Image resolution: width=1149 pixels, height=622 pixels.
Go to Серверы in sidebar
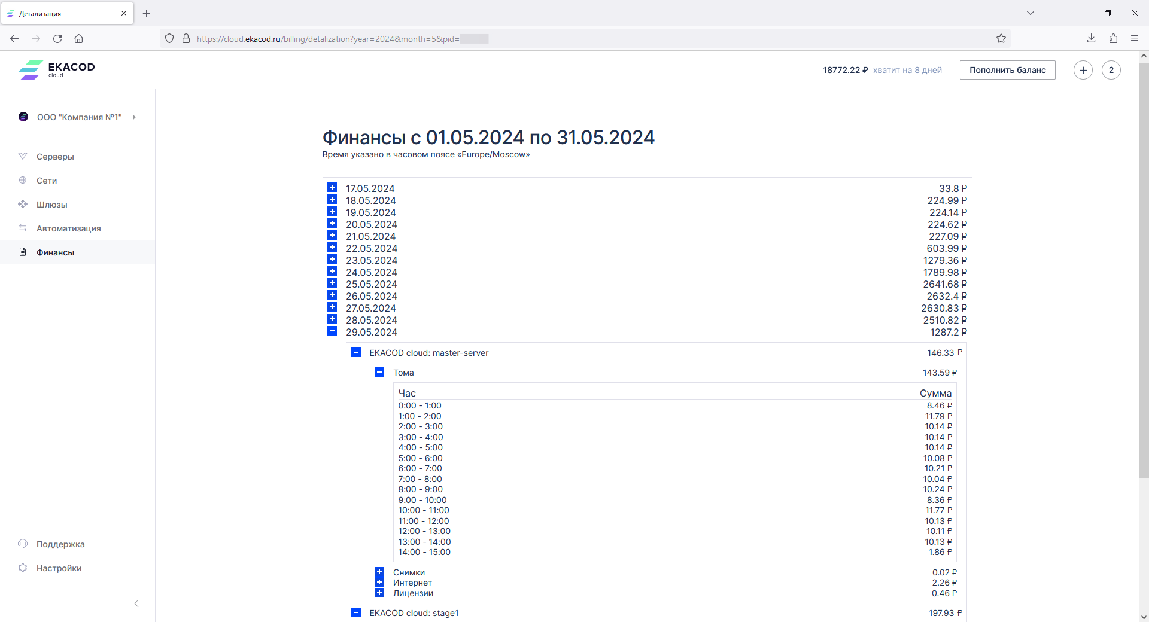click(x=55, y=157)
